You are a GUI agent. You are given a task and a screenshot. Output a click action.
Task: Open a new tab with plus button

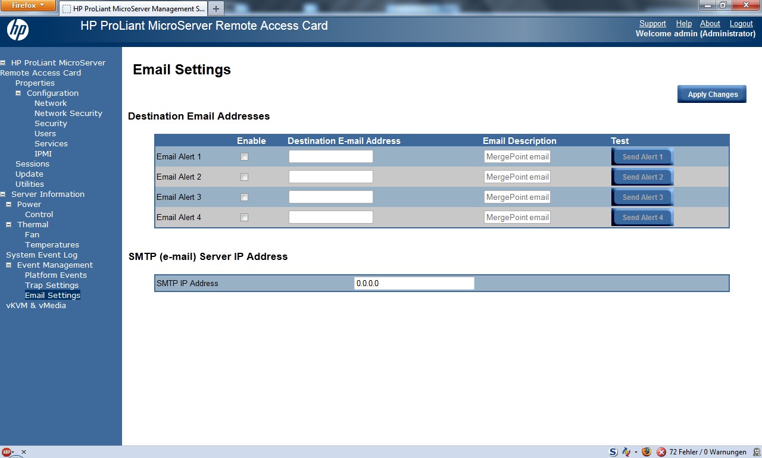(216, 8)
